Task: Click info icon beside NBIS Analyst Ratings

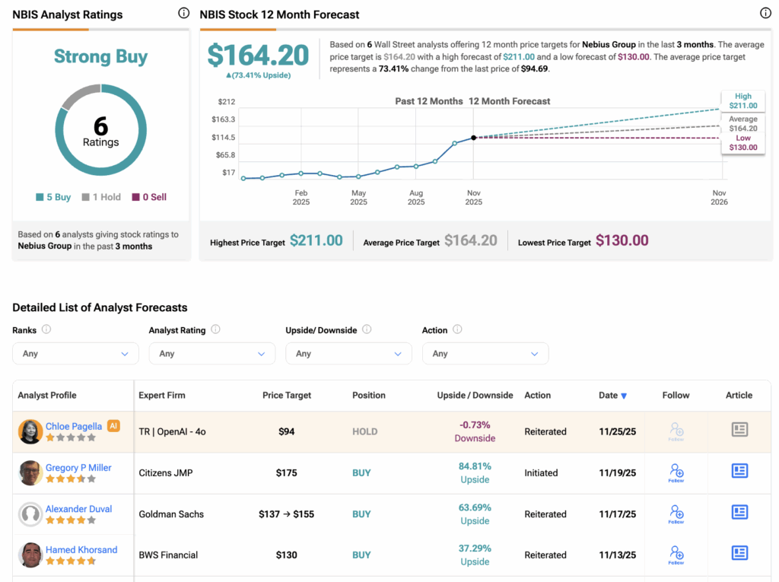Action: (183, 13)
